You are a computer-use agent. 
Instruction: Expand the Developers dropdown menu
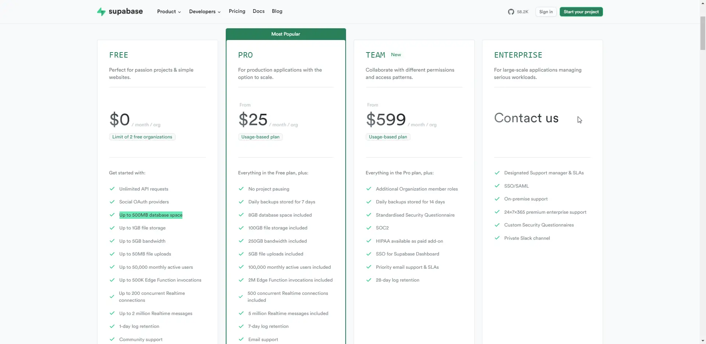[205, 12]
